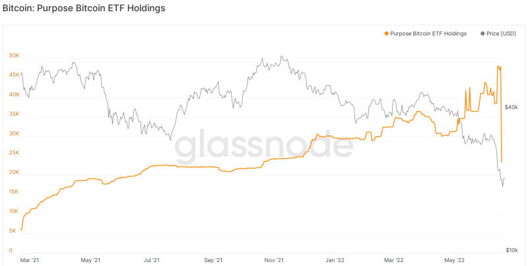
Task: Click the May '22 x-axis label
Action: point(455,260)
